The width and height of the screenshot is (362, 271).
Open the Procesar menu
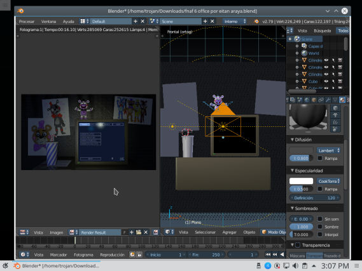pos(27,22)
